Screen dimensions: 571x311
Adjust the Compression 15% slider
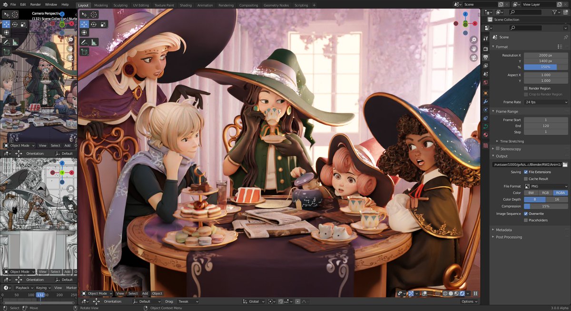546,206
